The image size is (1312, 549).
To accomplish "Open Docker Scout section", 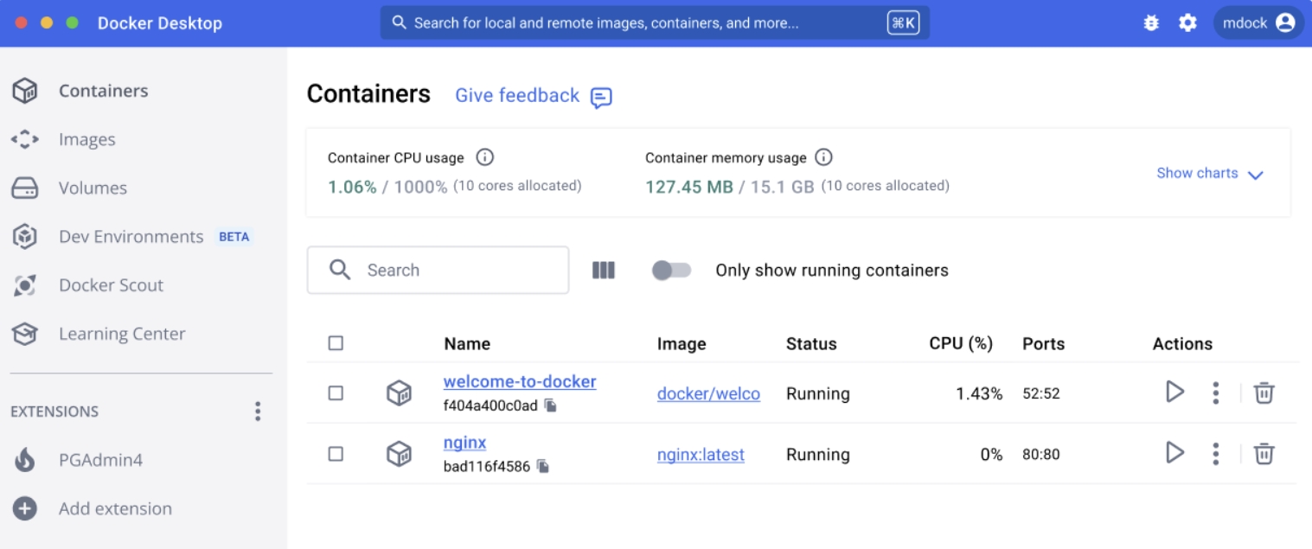I will point(111,284).
